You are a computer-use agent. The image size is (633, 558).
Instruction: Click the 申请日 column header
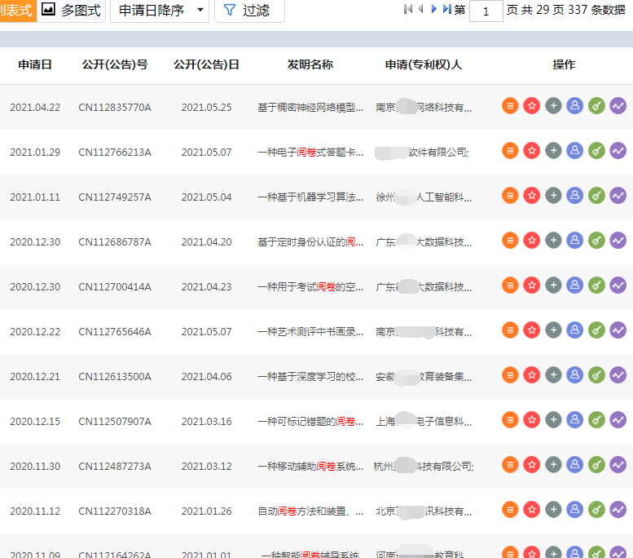click(35, 64)
